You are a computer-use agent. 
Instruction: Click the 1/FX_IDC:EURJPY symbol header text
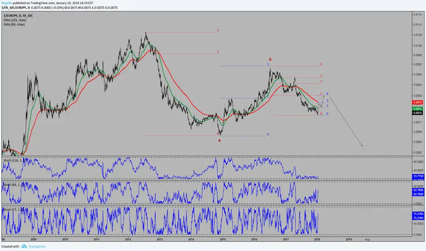tap(14, 8)
